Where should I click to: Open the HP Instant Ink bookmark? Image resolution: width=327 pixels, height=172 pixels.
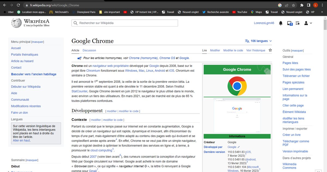click(x=144, y=12)
